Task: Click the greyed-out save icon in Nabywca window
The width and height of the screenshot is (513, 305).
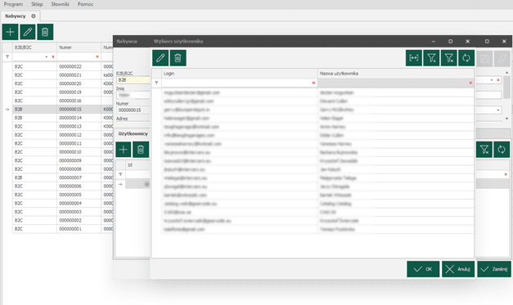Action: (x=485, y=59)
